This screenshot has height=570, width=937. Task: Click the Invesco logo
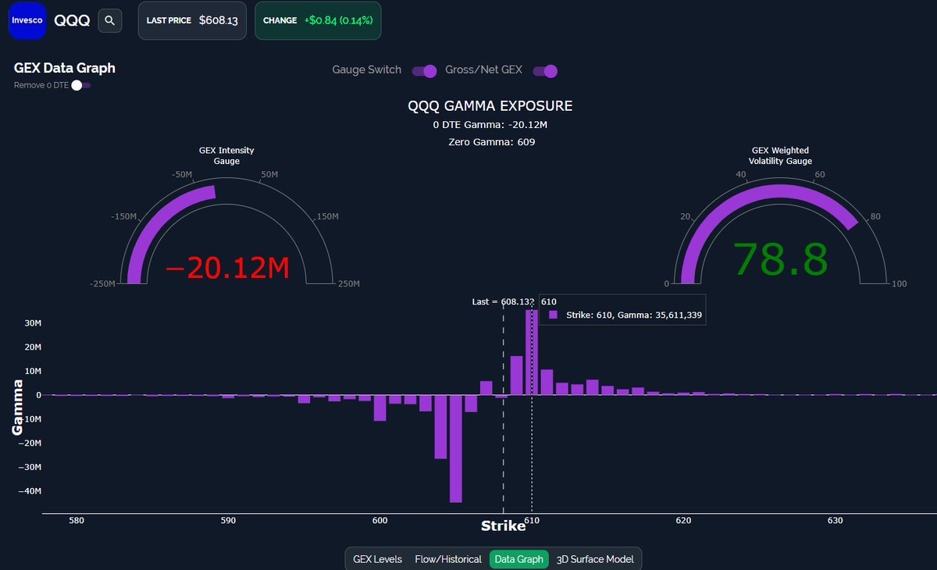(27, 20)
